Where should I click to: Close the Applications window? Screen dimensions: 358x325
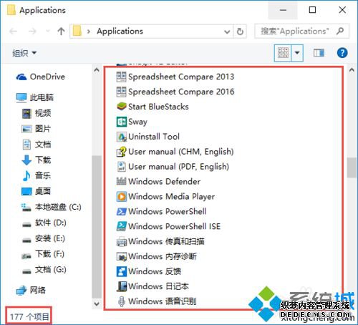tap(342, 10)
